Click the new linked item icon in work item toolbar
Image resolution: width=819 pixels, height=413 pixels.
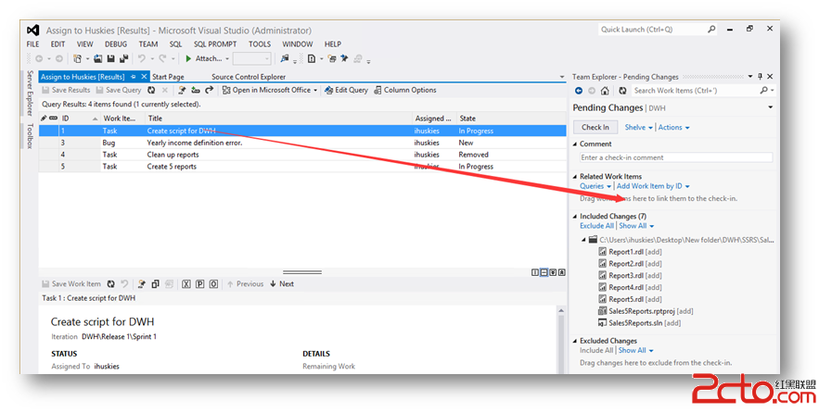point(142,284)
